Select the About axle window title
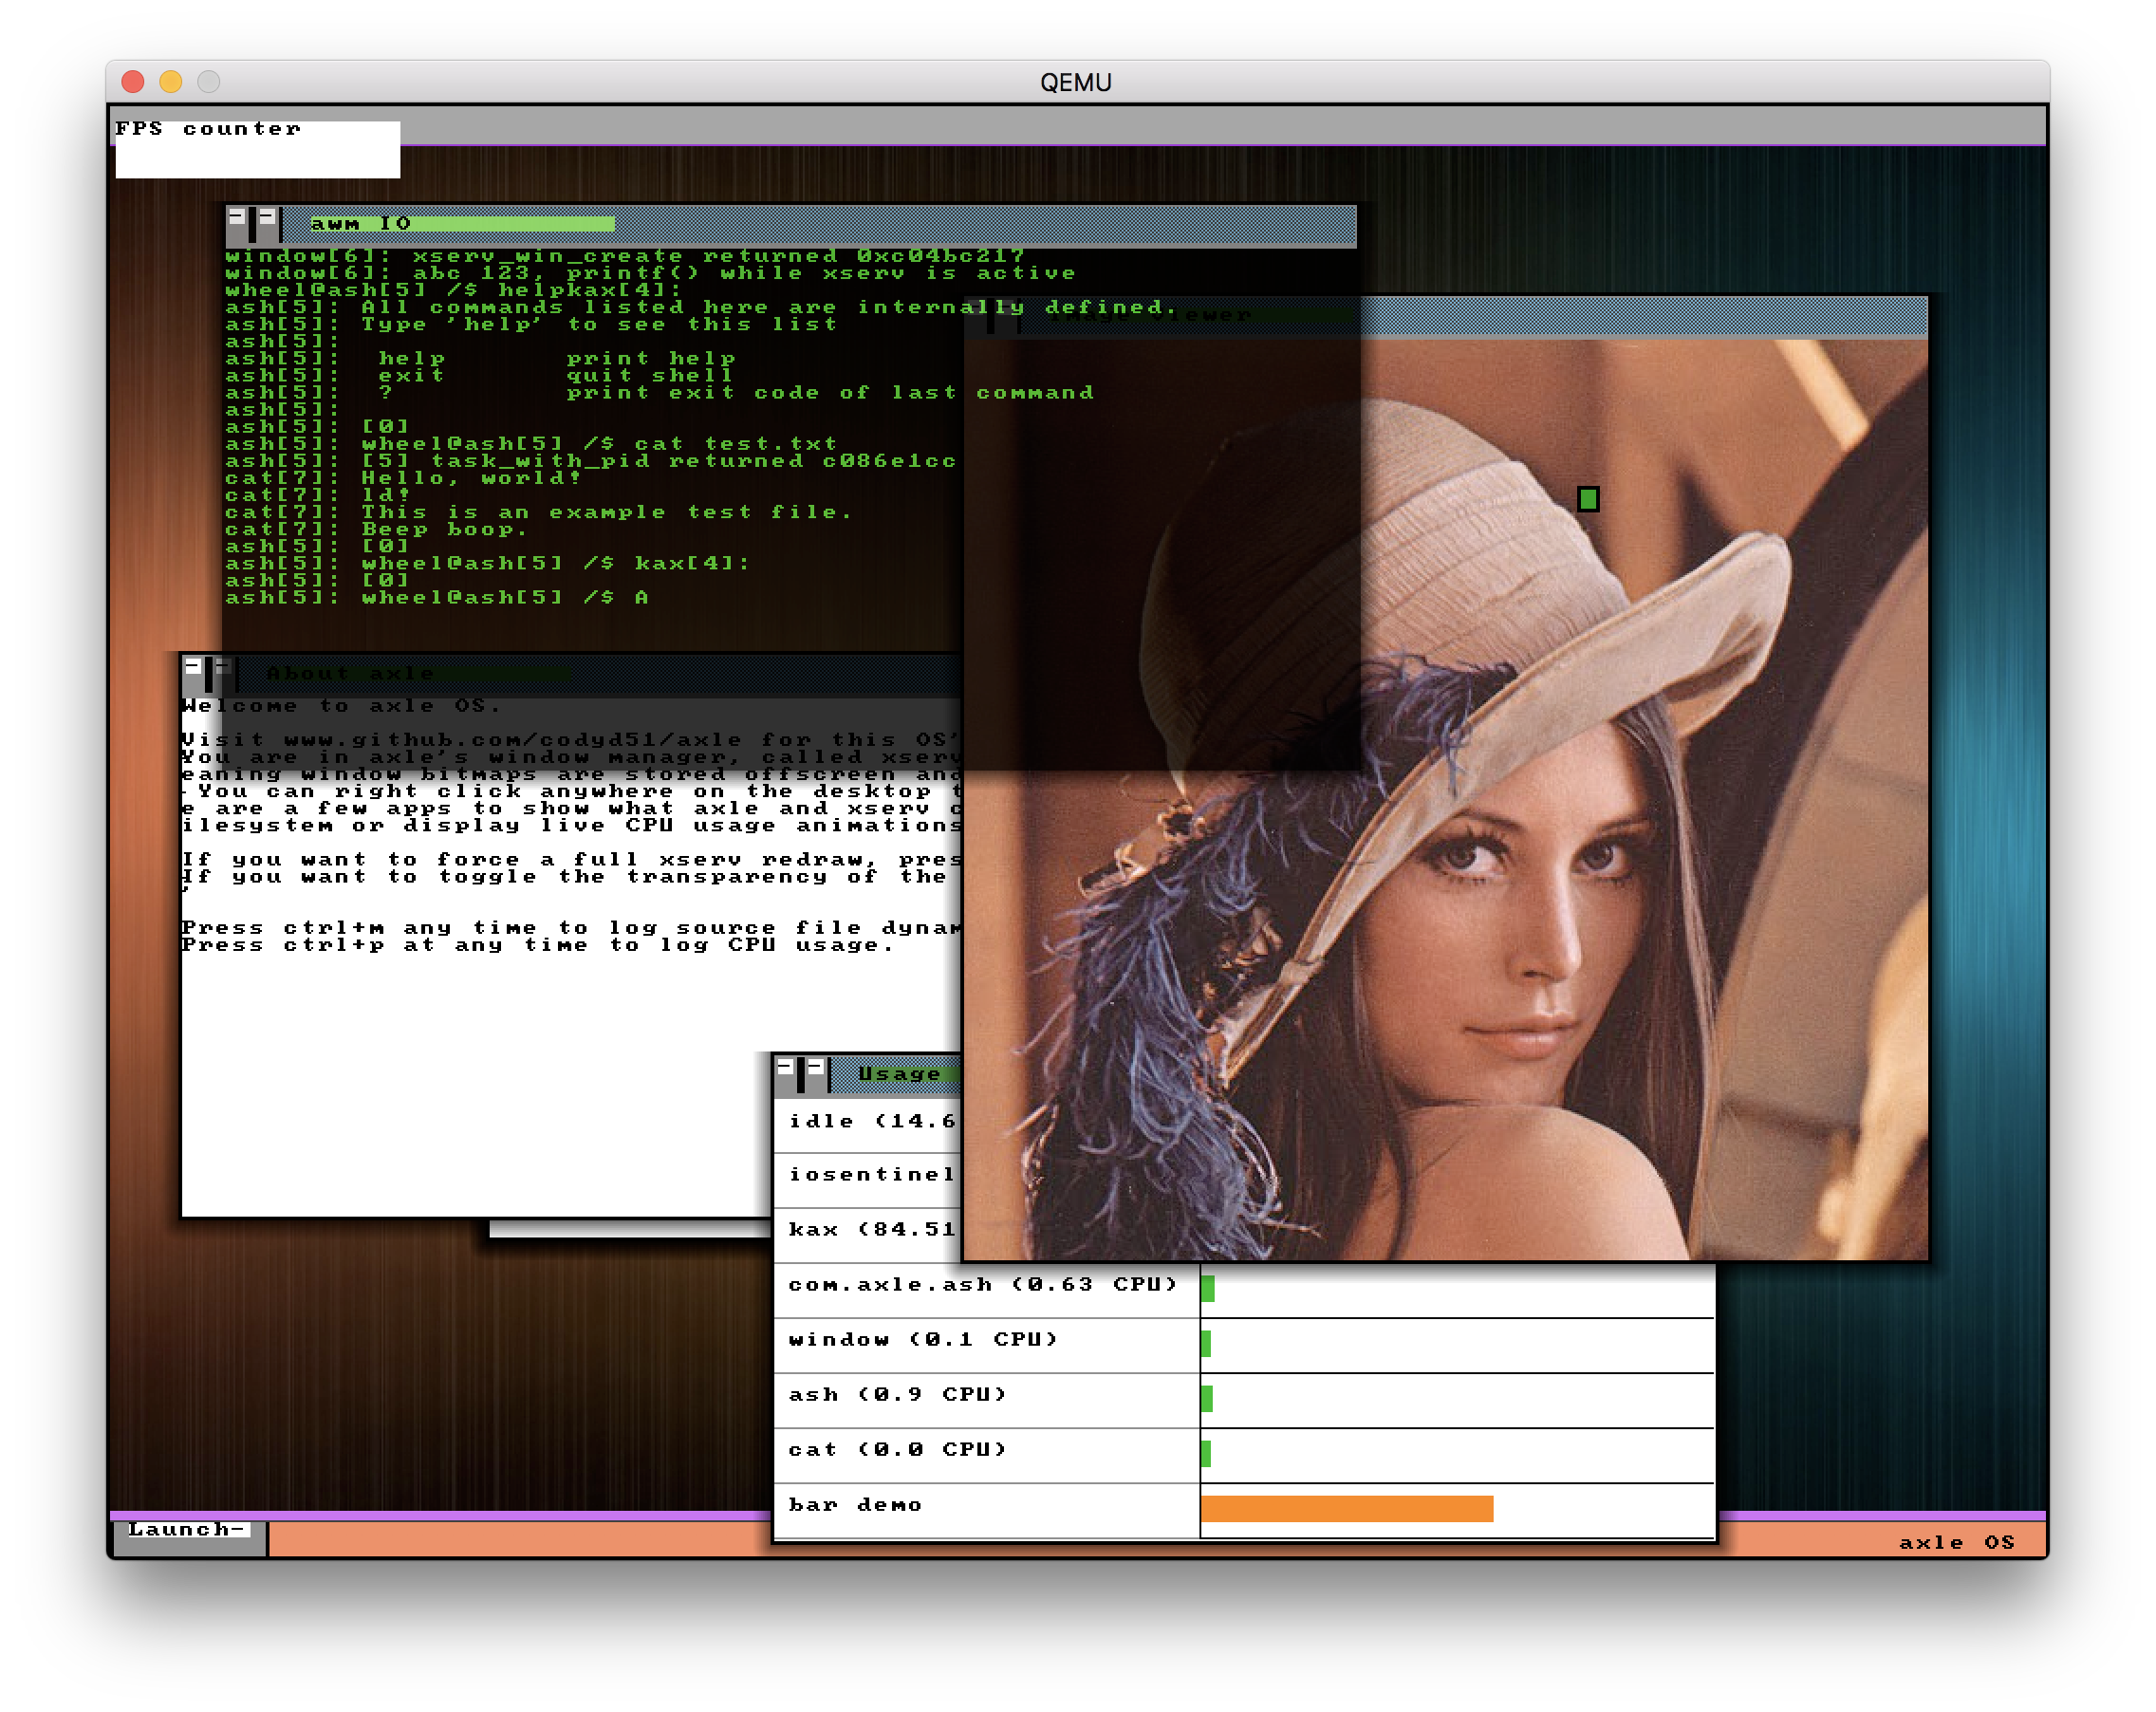Viewport: 2156px width, 1712px height. pyautogui.click(x=350, y=673)
